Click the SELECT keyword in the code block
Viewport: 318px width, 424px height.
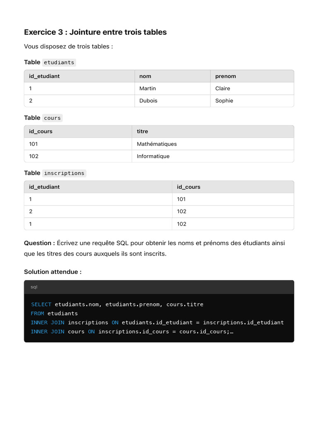click(x=41, y=304)
